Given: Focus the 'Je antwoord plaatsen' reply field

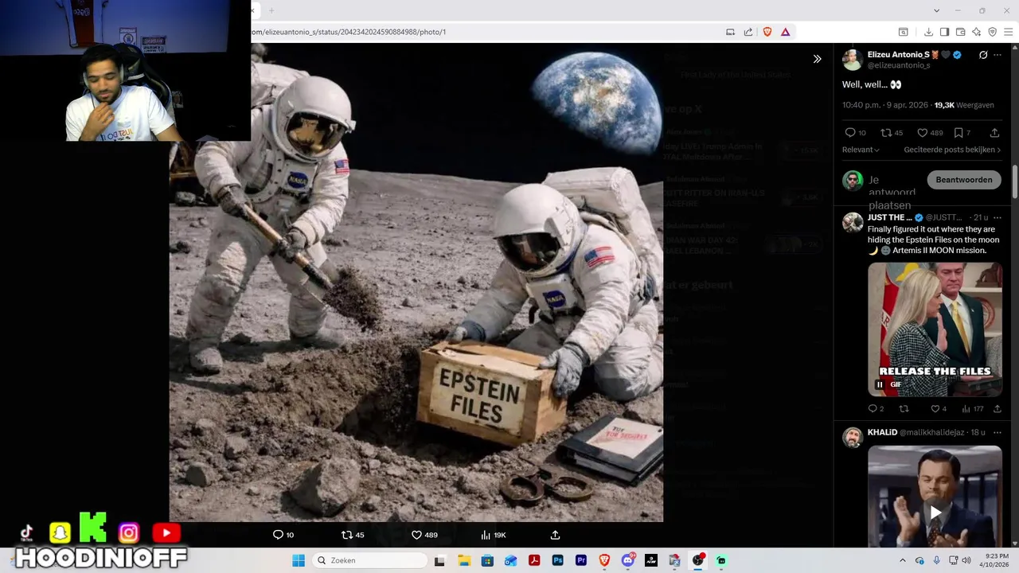Looking at the screenshot, I should point(892,193).
